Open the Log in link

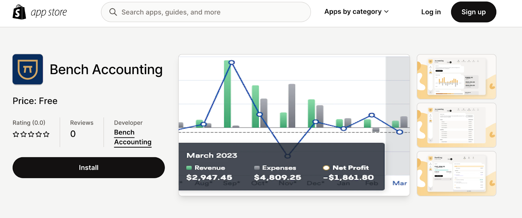pyautogui.click(x=431, y=12)
